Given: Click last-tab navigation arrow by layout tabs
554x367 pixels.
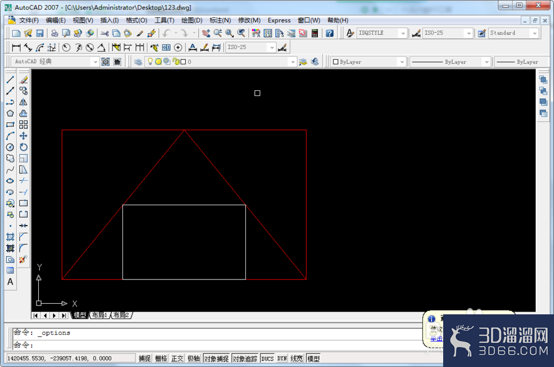Looking at the screenshot, I should coord(63,315).
